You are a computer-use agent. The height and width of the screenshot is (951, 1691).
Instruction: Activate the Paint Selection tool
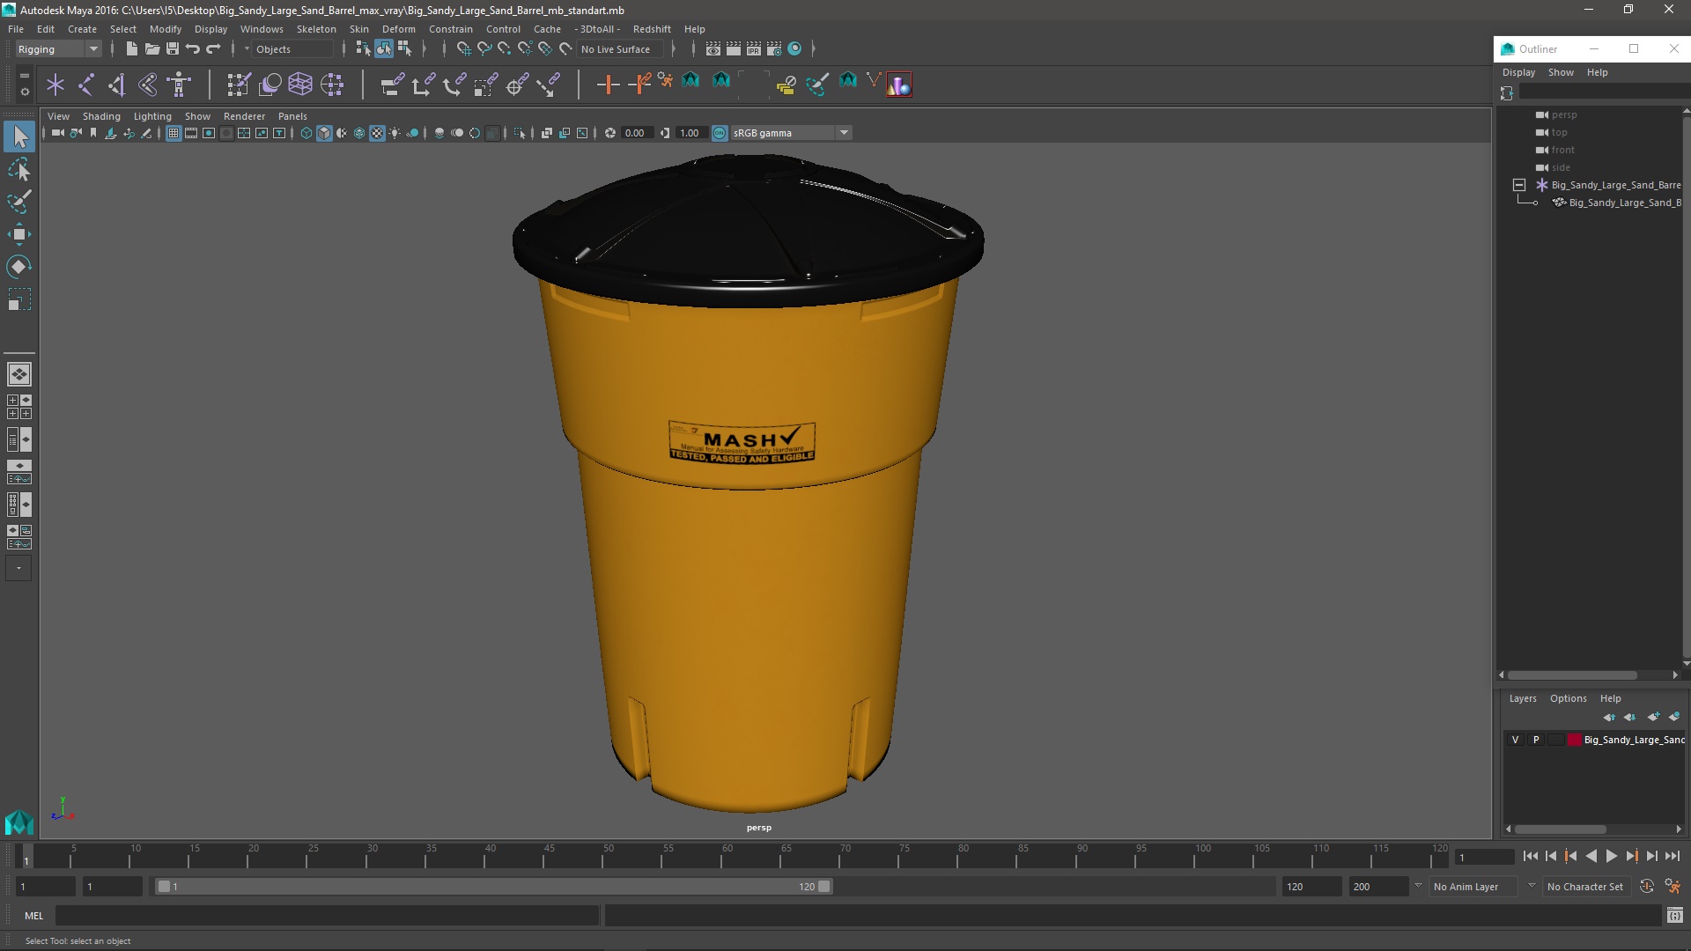19,202
